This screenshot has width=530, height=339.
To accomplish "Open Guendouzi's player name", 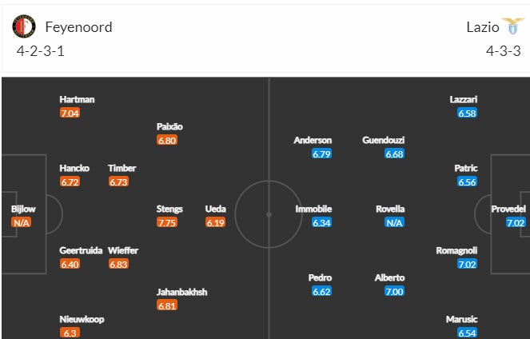I will pos(383,140).
